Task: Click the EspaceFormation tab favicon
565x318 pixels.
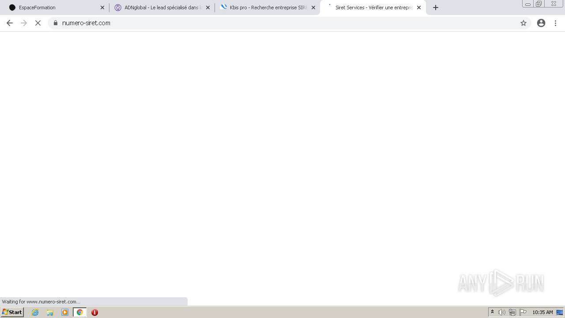Action: 12,8
